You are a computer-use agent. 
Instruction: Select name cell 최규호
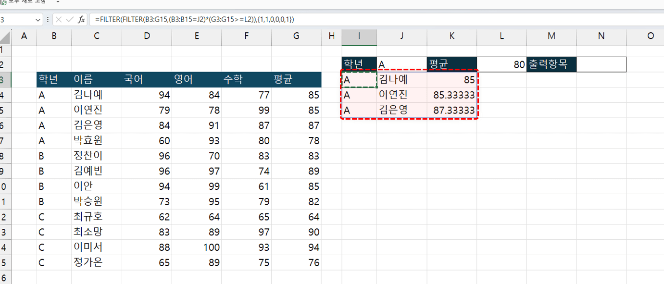coord(97,217)
